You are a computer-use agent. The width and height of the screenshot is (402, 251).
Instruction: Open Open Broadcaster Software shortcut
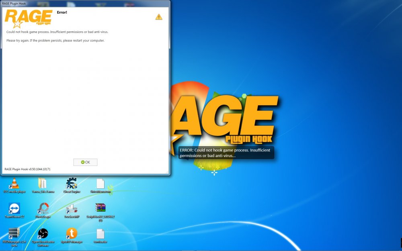(x=43, y=237)
